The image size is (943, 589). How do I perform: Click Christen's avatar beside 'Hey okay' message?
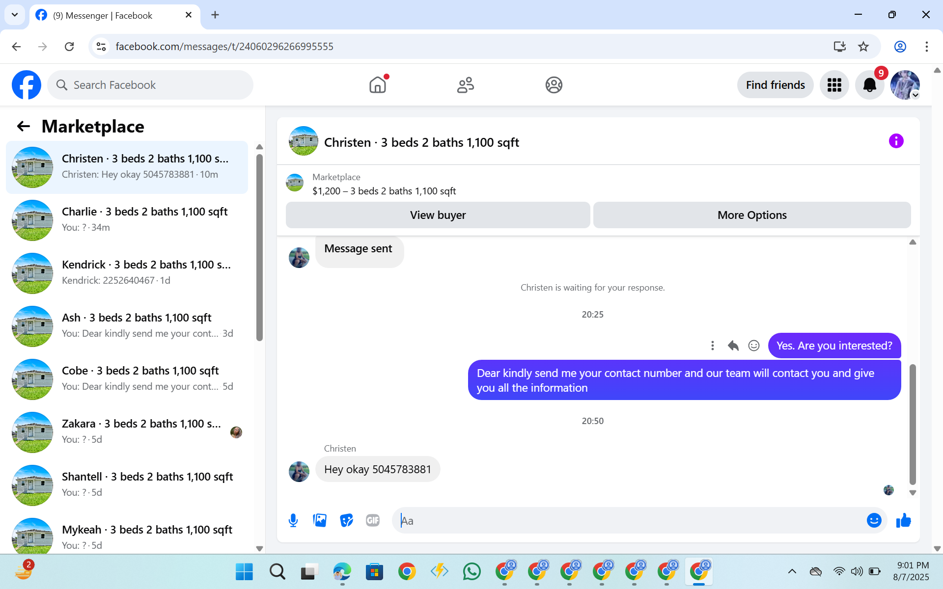coord(299,472)
